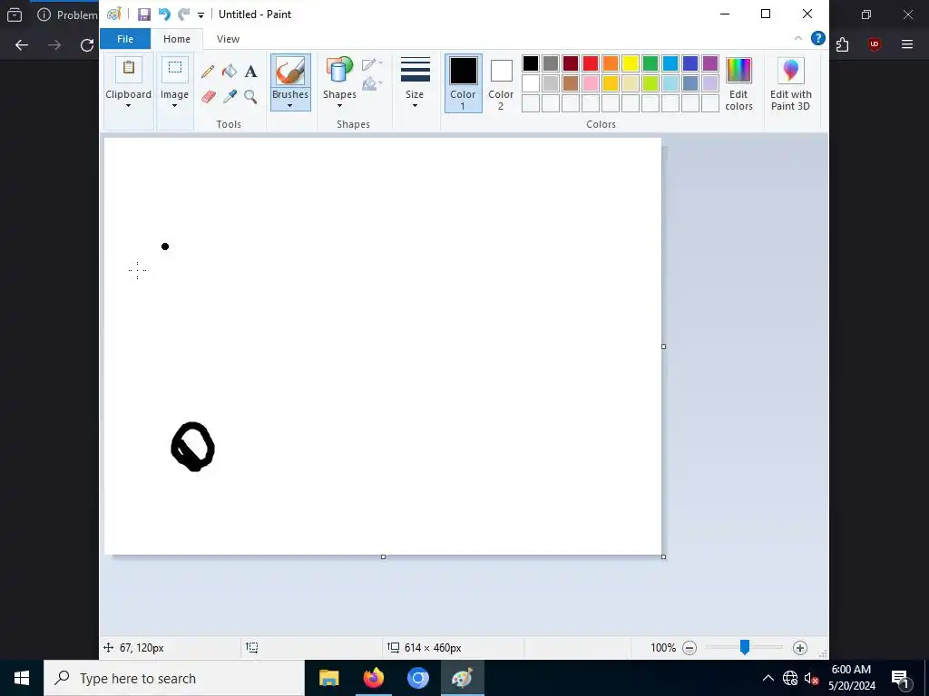This screenshot has height=696, width=929.
Task: Pick the pink color swatch
Action: (x=591, y=83)
